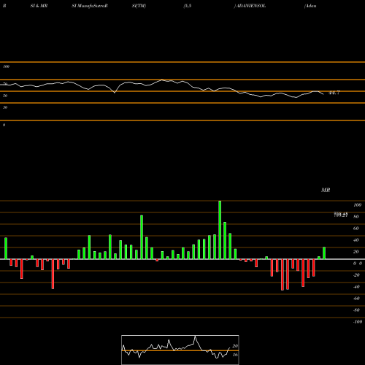The width and height of the screenshot is (365, 365).
Task: Click the 60 axis label on MR panel
Action: tap(356, 228)
